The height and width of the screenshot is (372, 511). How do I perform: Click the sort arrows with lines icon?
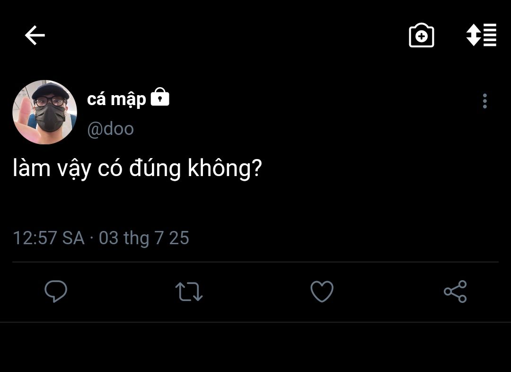481,35
